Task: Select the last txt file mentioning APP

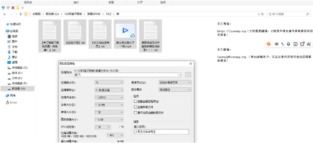Action: tap(151, 36)
